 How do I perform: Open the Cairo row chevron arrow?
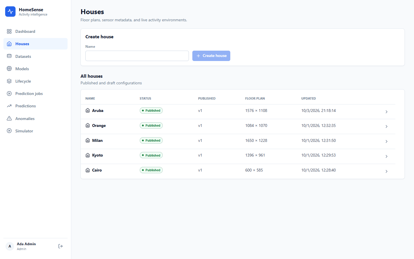point(386,171)
